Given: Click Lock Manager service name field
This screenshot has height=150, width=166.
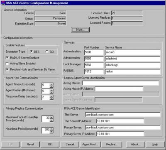Looking at the screenshot, I should (x=132, y=65).
